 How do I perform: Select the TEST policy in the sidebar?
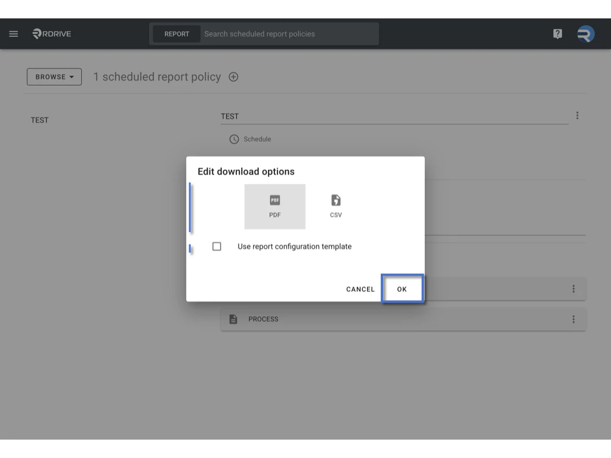[39, 120]
